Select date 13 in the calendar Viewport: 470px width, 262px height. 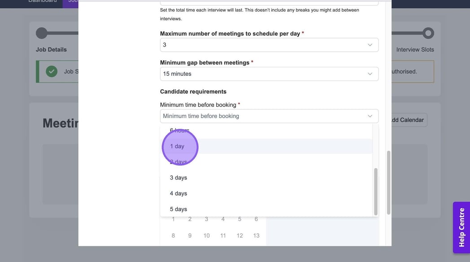[x=256, y=236]
